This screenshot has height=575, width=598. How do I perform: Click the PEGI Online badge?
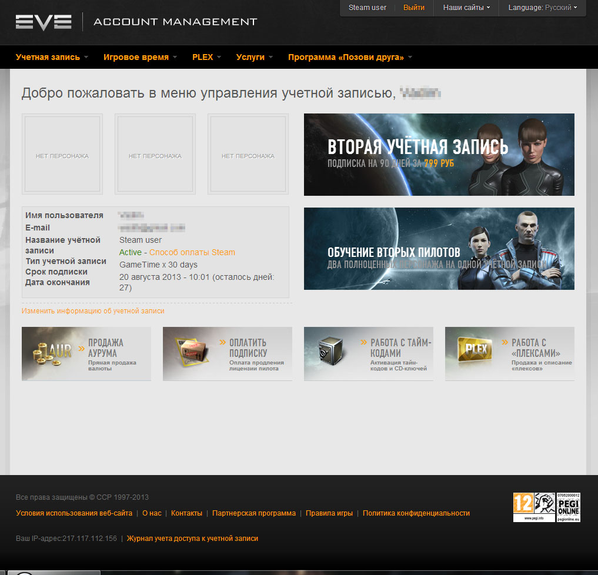click(568, 507)
